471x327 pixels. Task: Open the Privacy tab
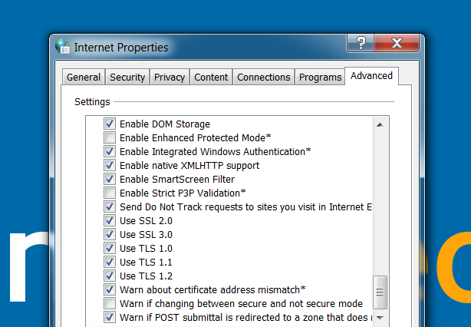(x=170, y=78)
